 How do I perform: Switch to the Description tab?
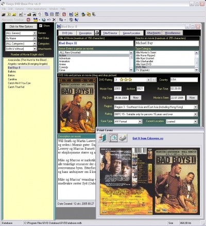click(x=85, y=33)
